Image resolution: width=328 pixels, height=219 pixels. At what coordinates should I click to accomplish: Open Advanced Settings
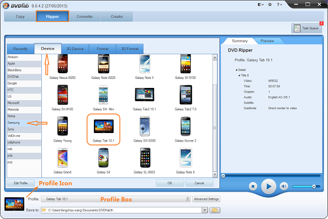206,199
